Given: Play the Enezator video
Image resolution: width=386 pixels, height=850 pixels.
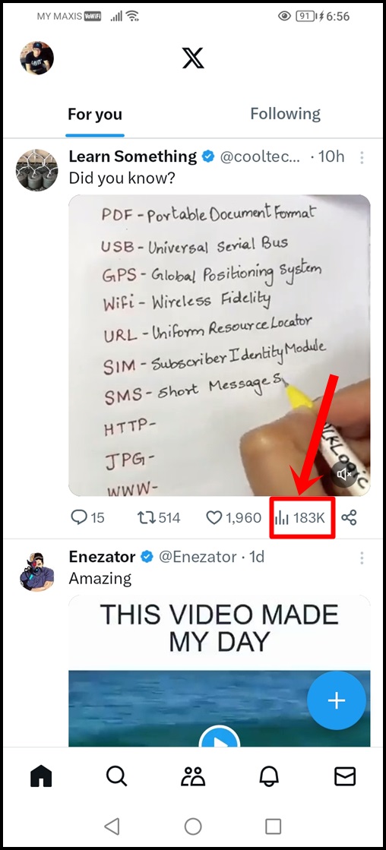Looking at the screenshot, I should click(x=219, y=738).
